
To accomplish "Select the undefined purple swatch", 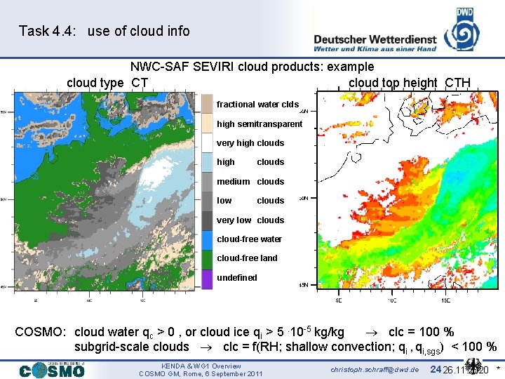I will [x=207, y=279].
